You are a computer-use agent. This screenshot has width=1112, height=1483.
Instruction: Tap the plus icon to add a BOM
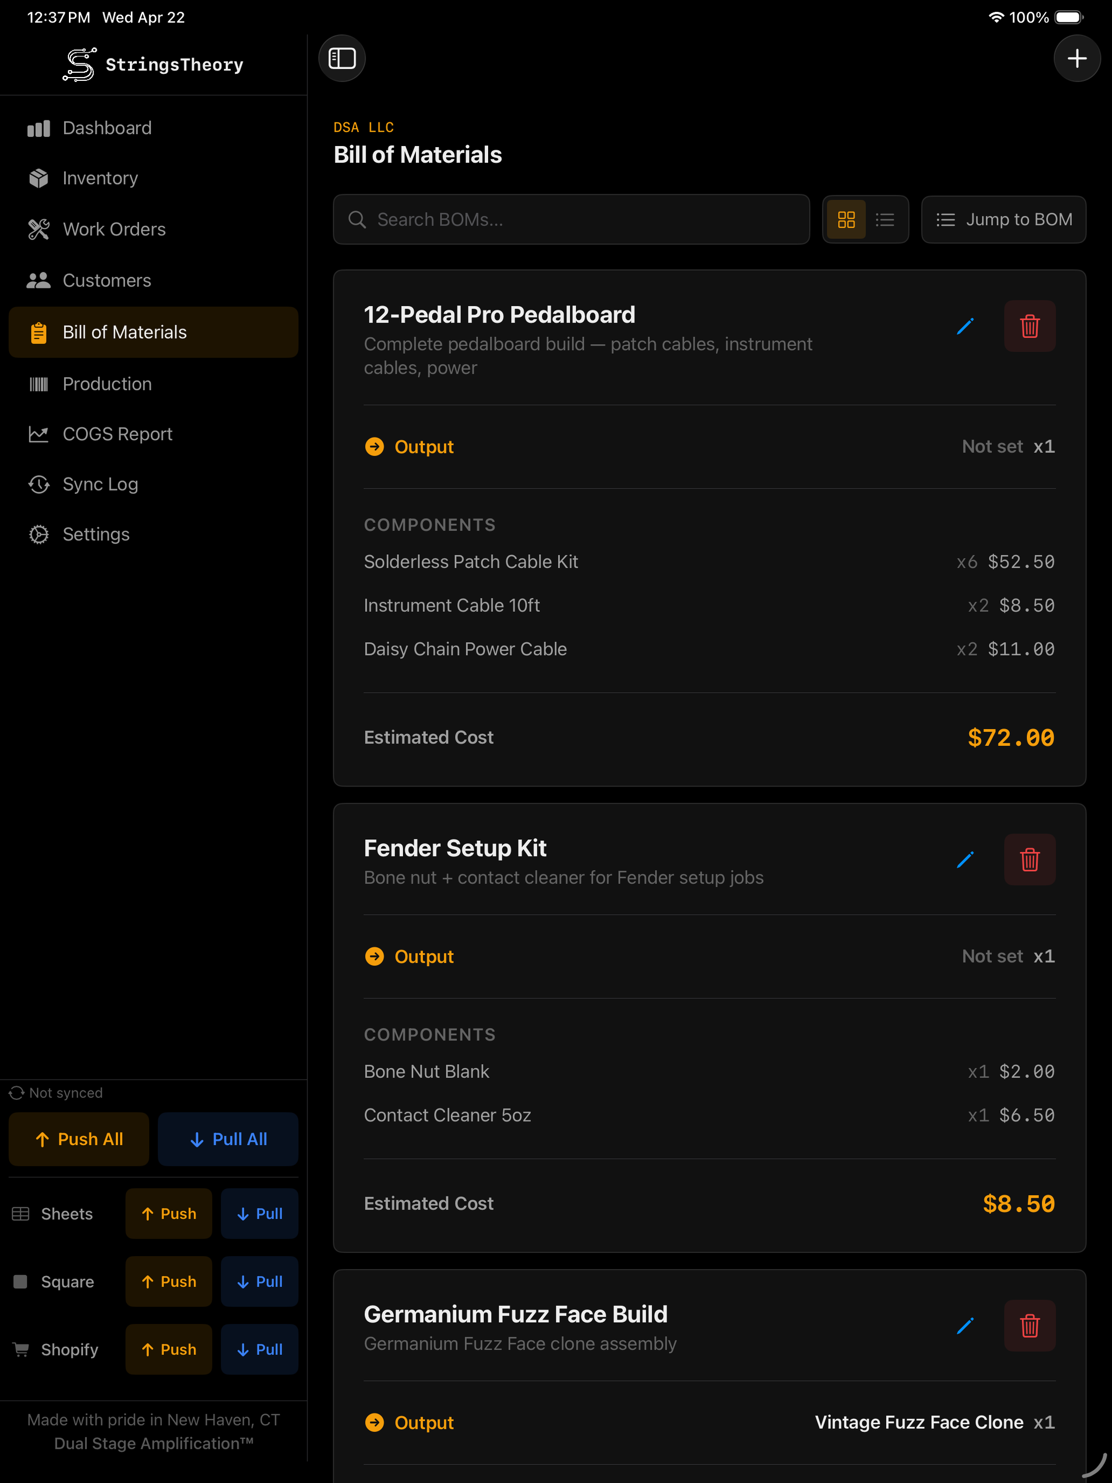click(1076, 58)
